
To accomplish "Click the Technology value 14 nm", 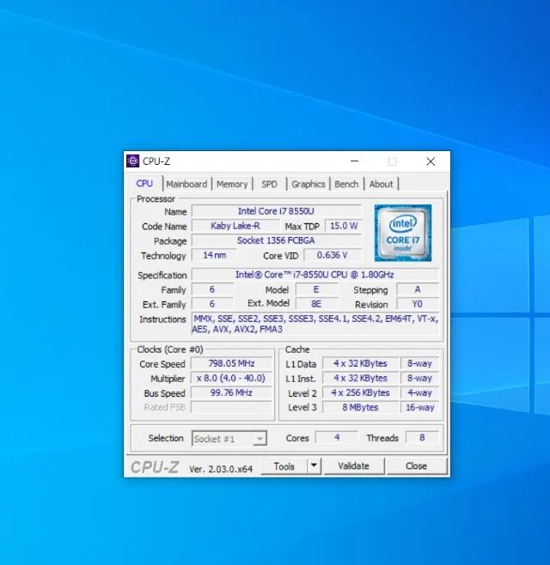I will [215, 255].
